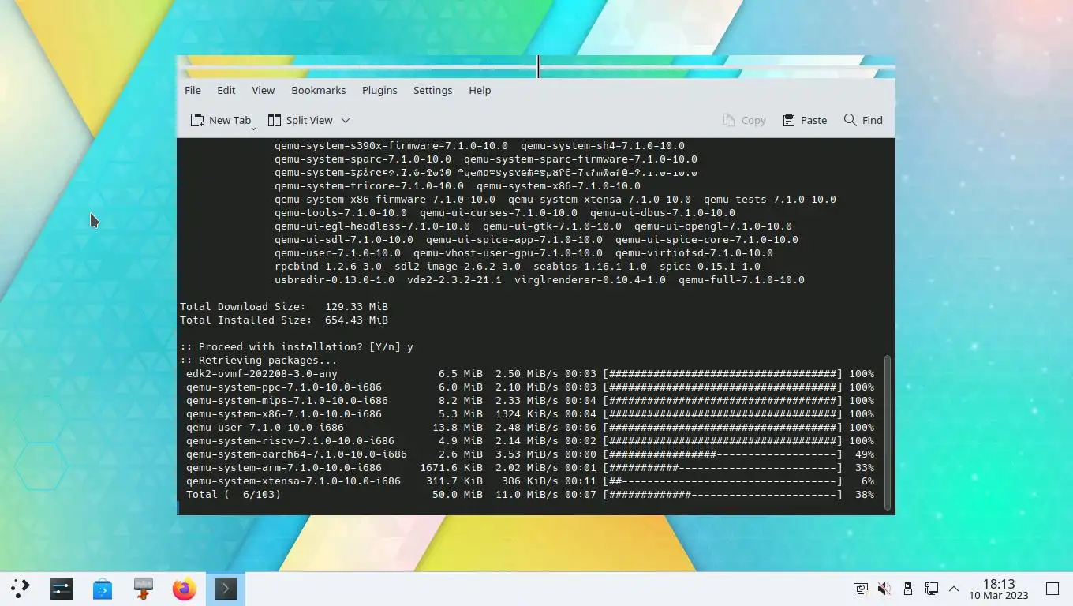Click the New Tab button

tap(221, 120)
